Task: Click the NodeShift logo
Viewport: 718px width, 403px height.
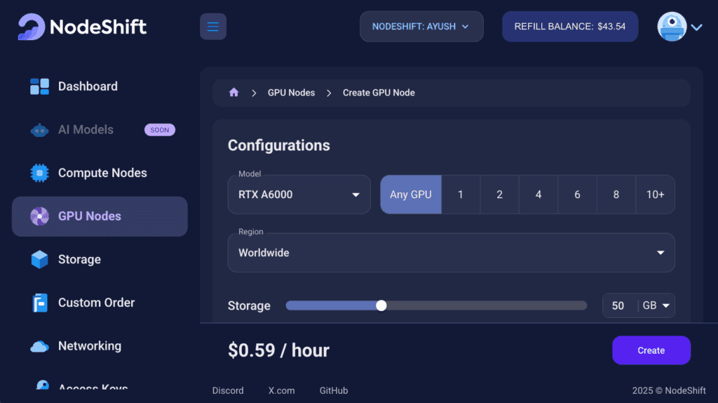Action: (83, 27)
